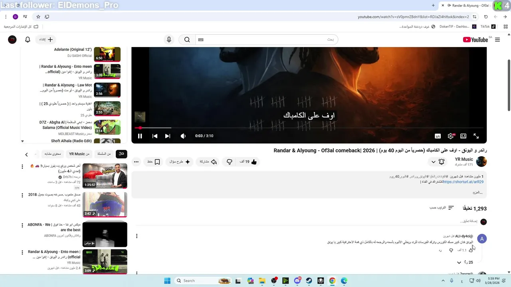This screenshot has width=511, height=287.
Task: Switch to theater mode view
Action: coord(463,136)
